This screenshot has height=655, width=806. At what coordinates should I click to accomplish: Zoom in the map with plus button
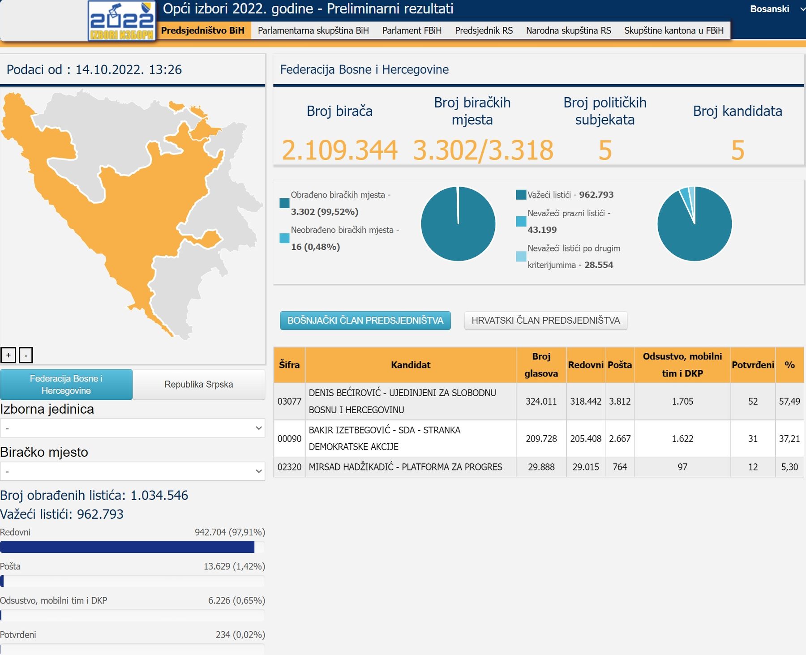point(9,355)
